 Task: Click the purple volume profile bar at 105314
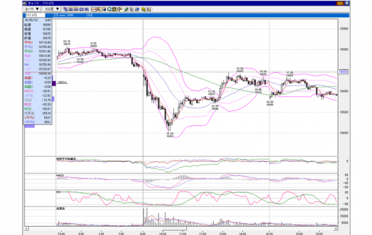coord(54,83)
